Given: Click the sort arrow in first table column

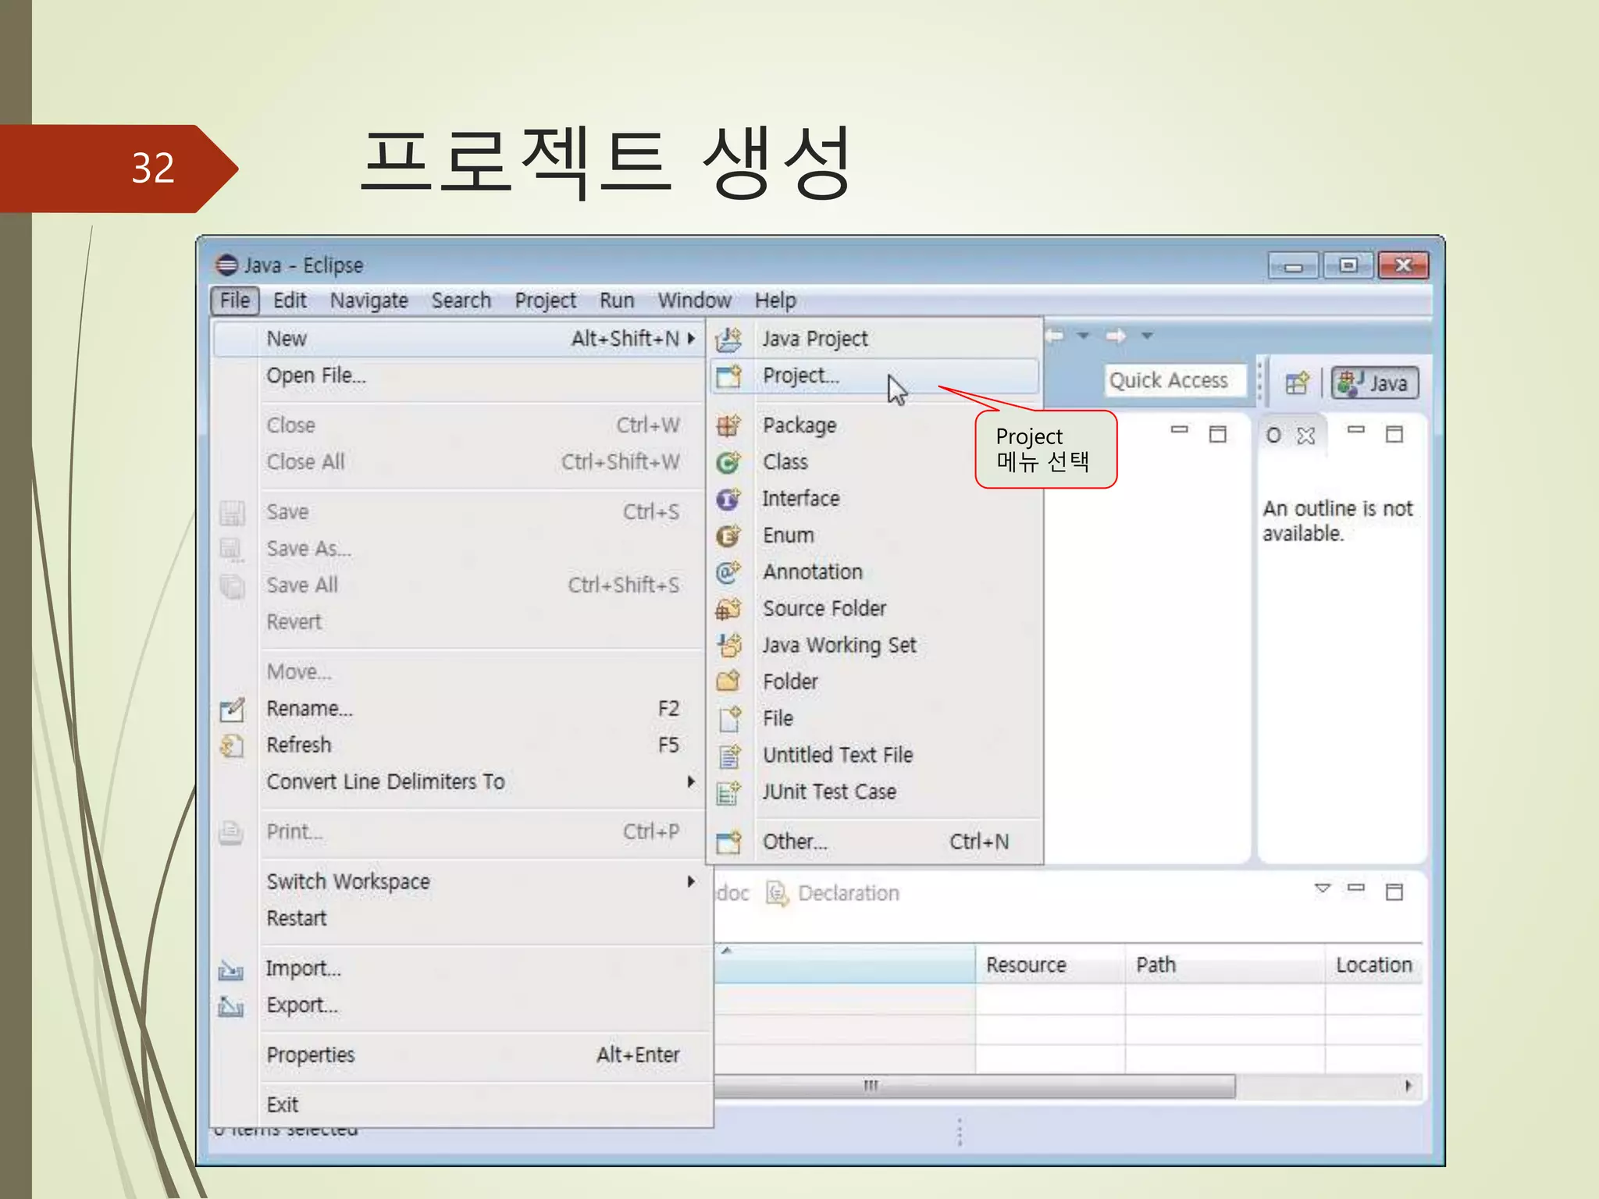Looking at the screenshot, I should (726, 951).
